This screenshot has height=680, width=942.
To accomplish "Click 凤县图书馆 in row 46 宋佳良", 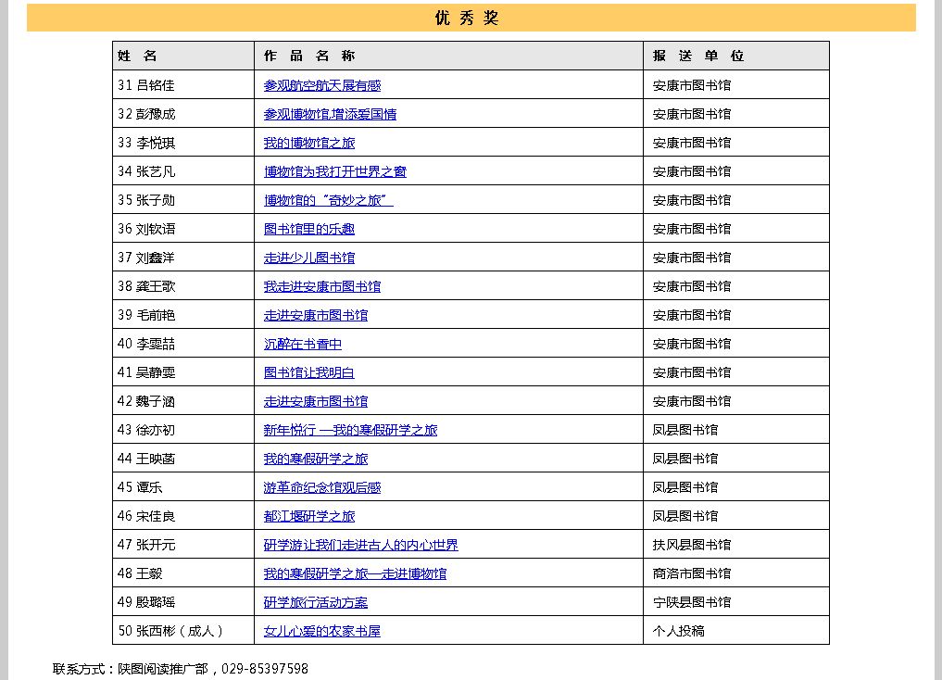I will coord(685,516).
